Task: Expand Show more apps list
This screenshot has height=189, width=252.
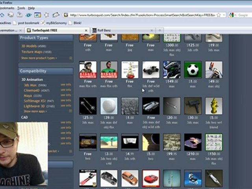Action: (35, 111)
